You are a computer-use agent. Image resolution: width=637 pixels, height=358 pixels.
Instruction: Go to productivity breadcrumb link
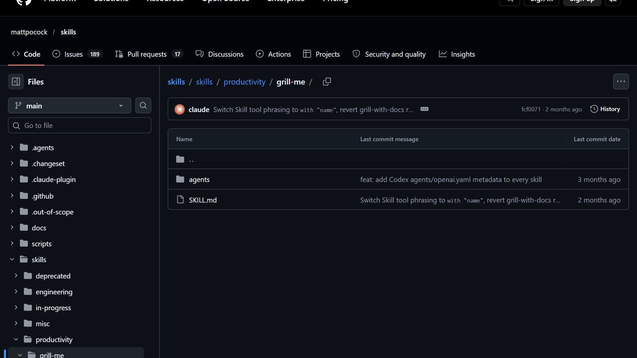point(245,82)
